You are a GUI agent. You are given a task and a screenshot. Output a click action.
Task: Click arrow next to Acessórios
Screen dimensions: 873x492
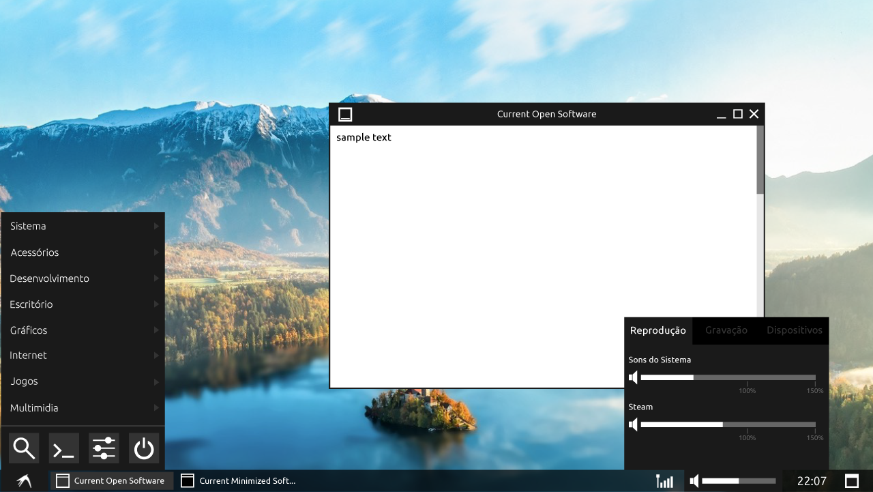[156, 252]
